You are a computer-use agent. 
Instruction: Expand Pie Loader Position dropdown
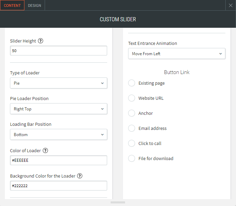pyautogui.click(x=58, y=109)
